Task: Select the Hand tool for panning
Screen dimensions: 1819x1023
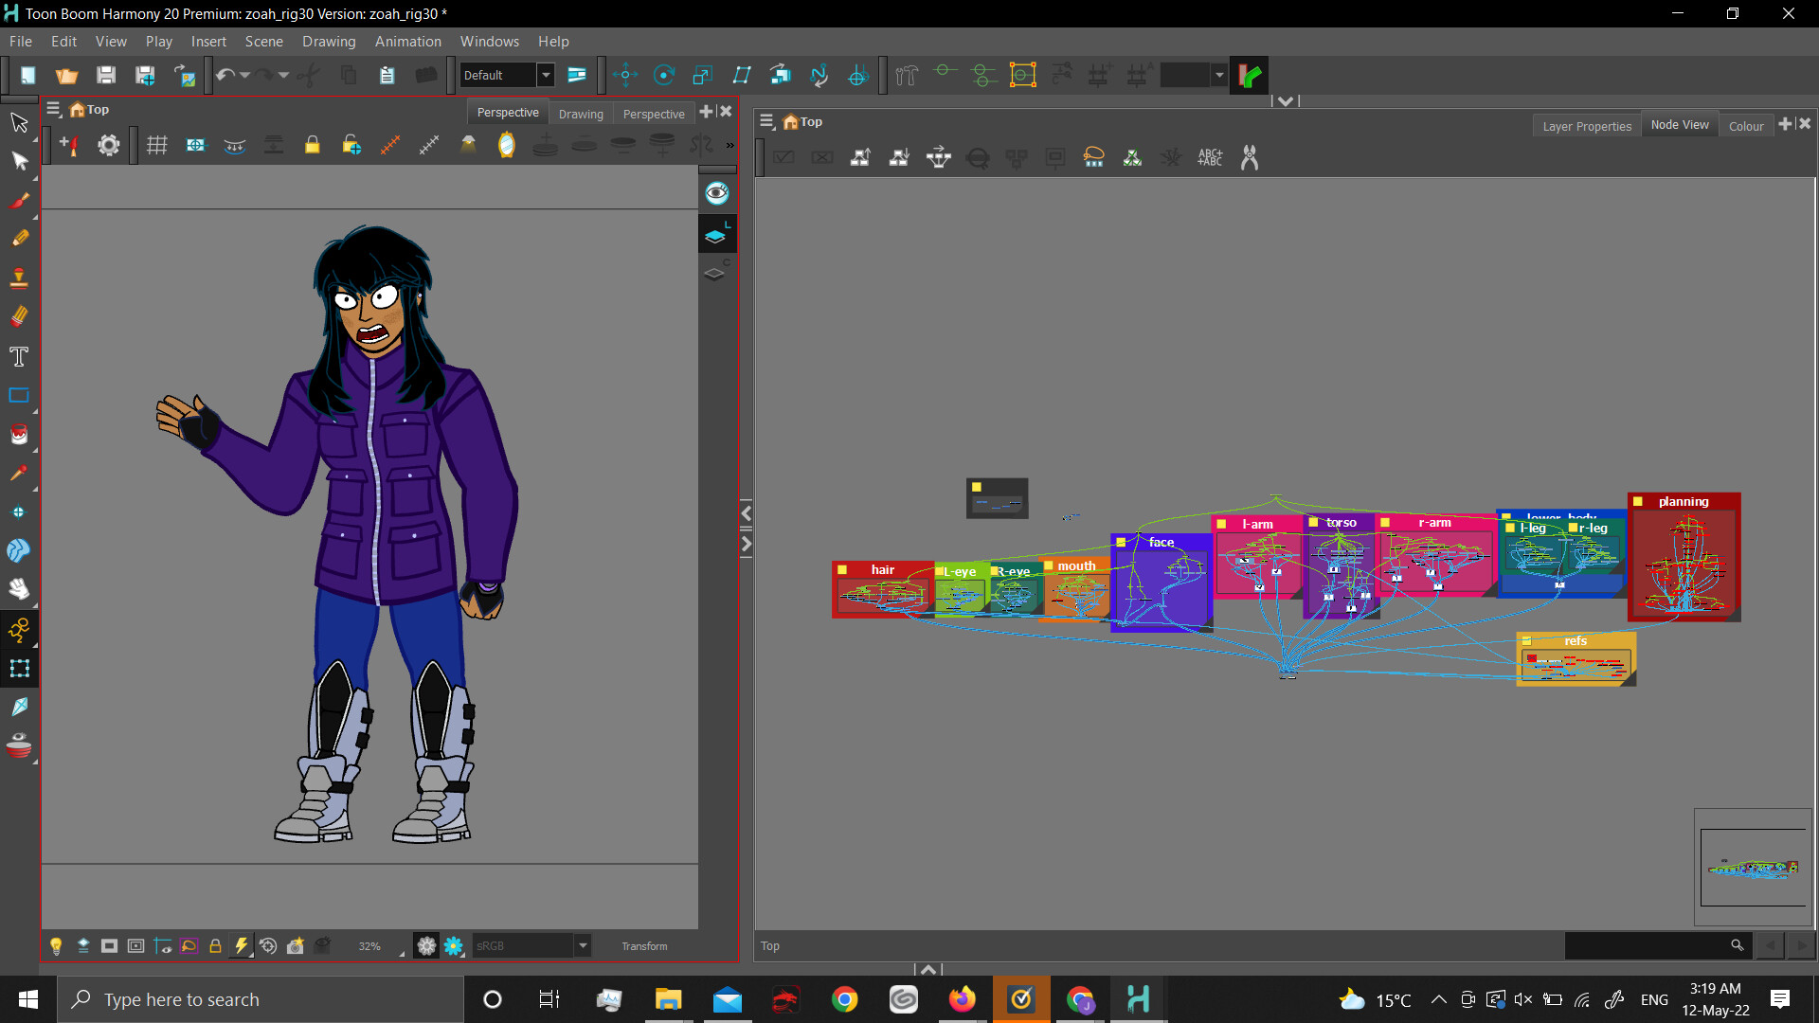Action: coord(19,588)
